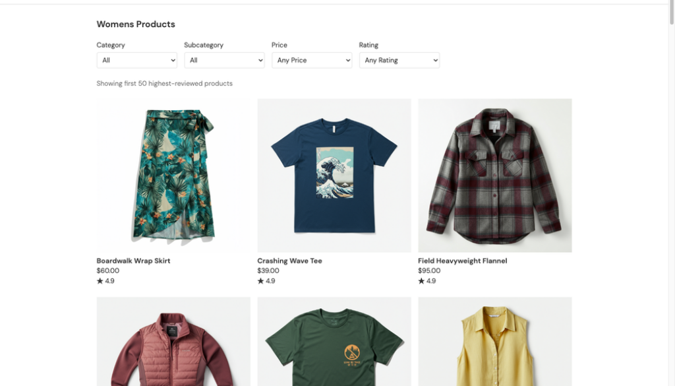The width and height of the screenshot is (675, 386).
Task: Click the $60.00 price of the wrap skirt
Action: [108, 271]
